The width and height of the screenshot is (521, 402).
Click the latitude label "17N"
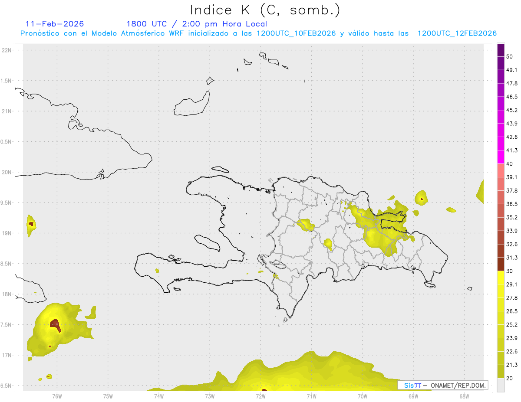pos(7,355)
